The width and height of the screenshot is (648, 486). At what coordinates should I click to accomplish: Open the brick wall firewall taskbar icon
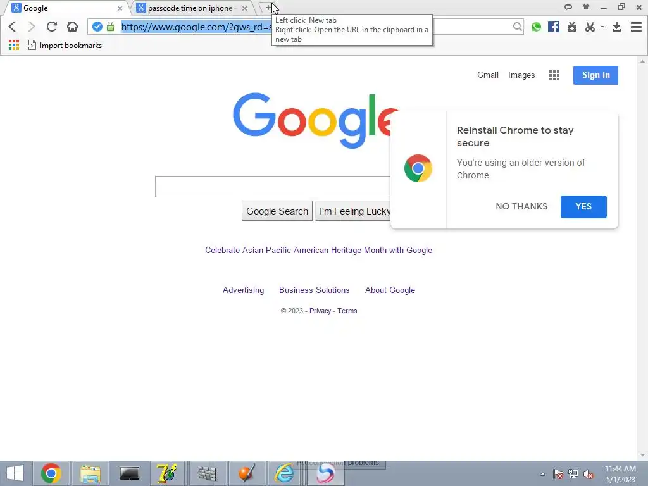[x=208, y=473]
